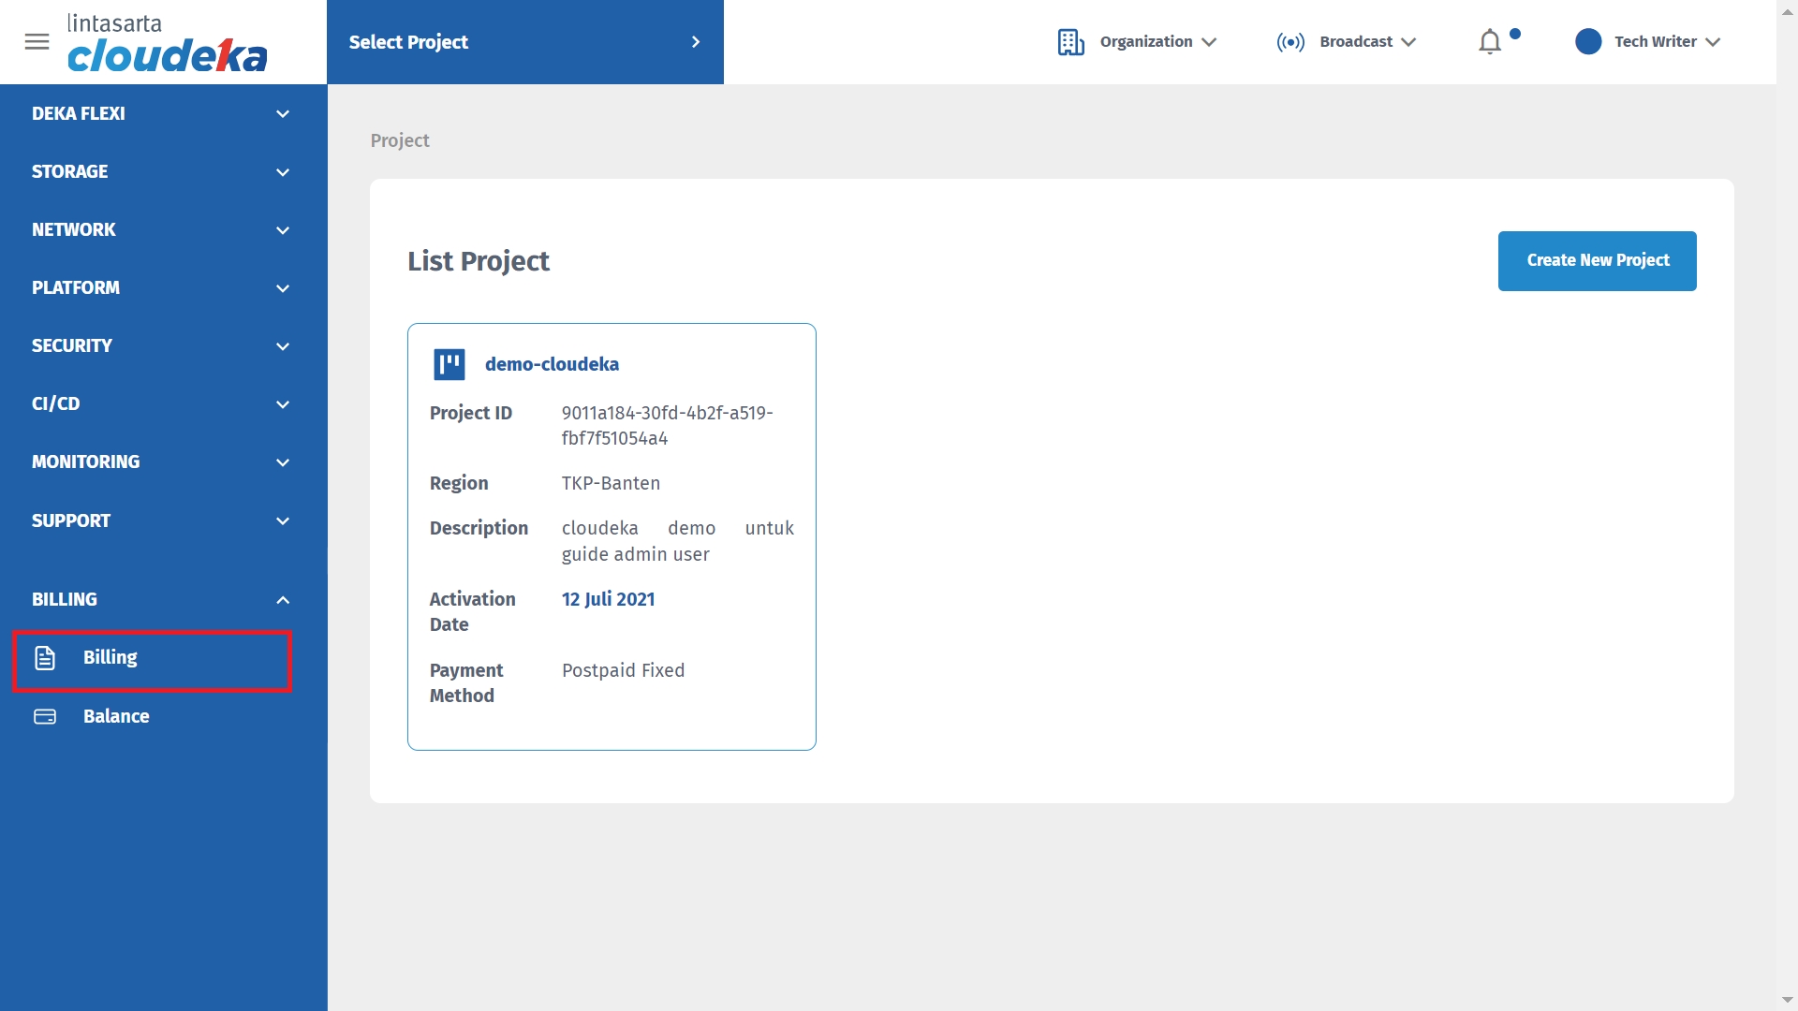Click the Billing document icon
Screen dimensions: 1798x1011
tap(45, 658)
